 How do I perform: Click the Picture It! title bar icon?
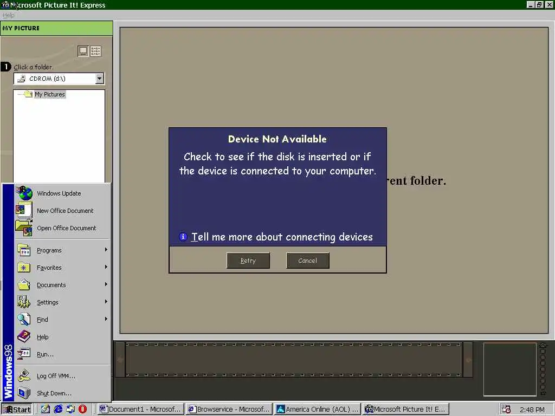pos(5,4)
